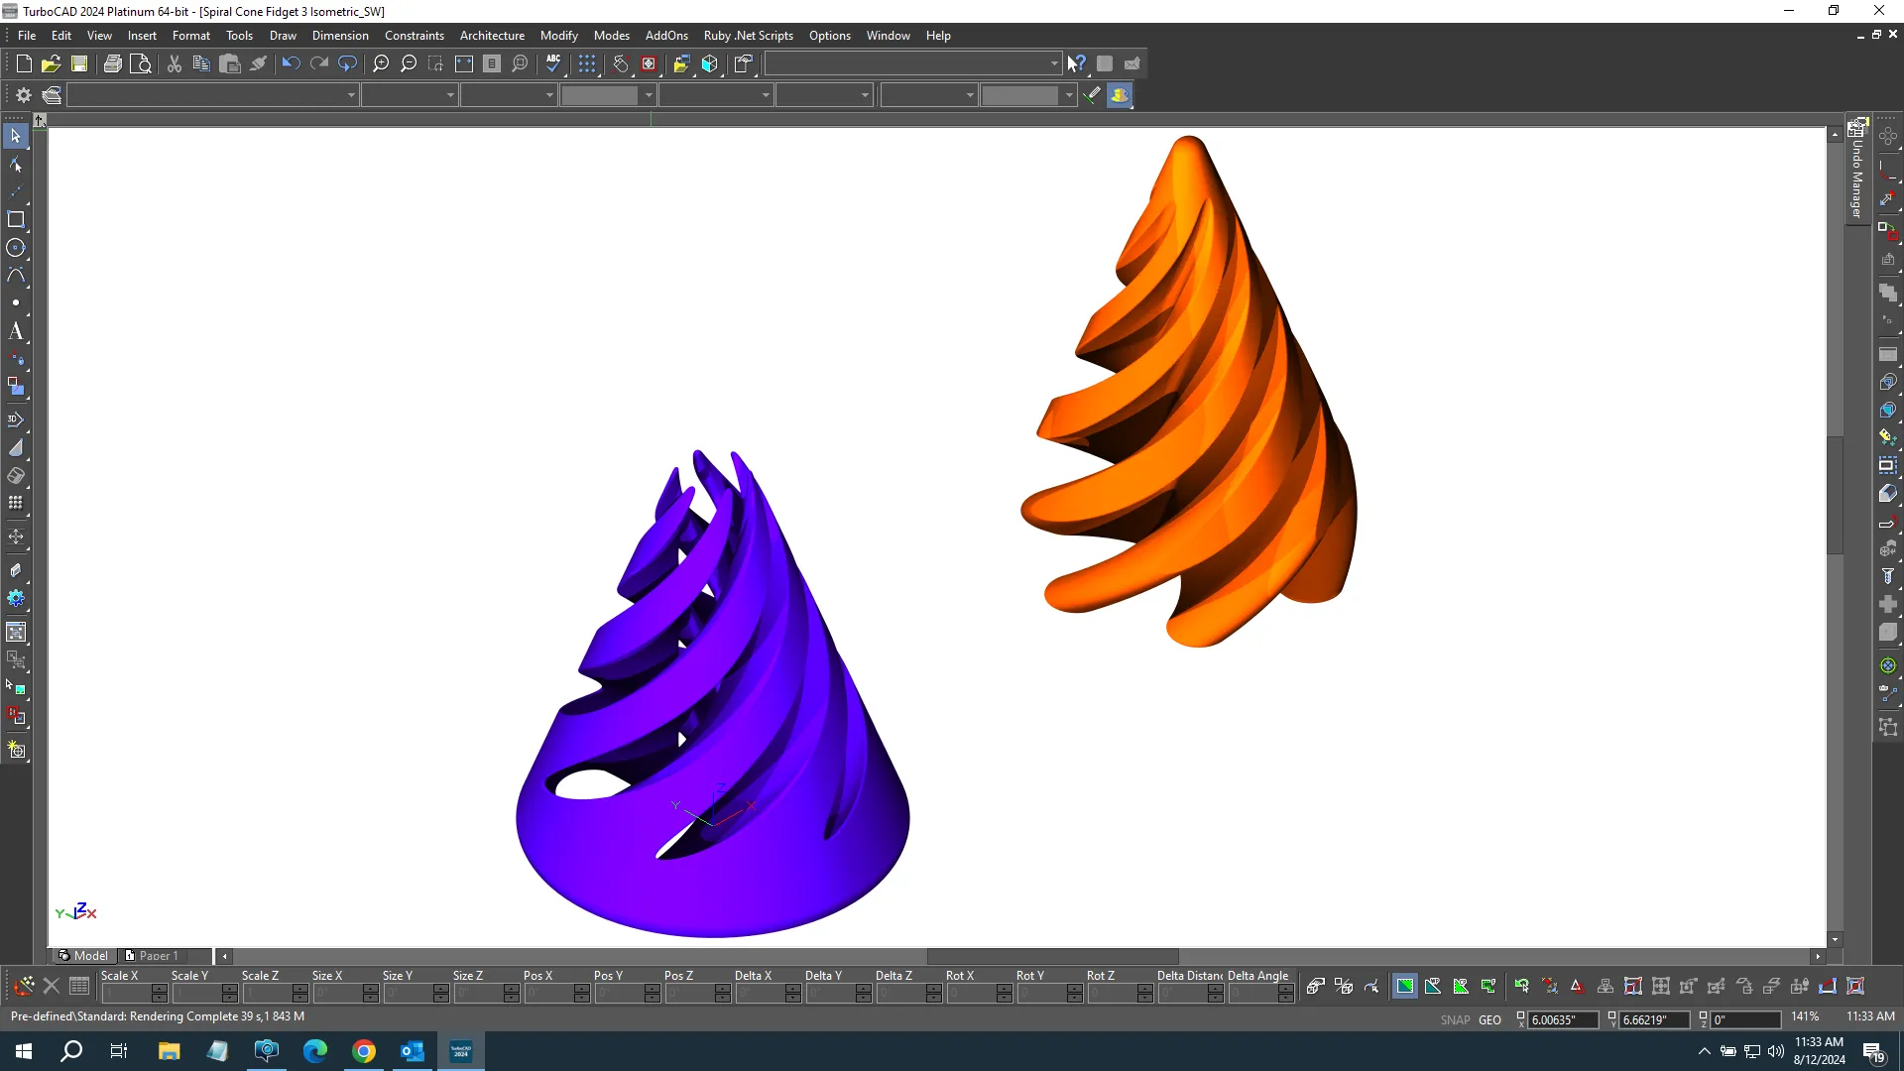Select the Text tool in left toolbar
Screen dimensions: 1904x1071
pos(16,331)
